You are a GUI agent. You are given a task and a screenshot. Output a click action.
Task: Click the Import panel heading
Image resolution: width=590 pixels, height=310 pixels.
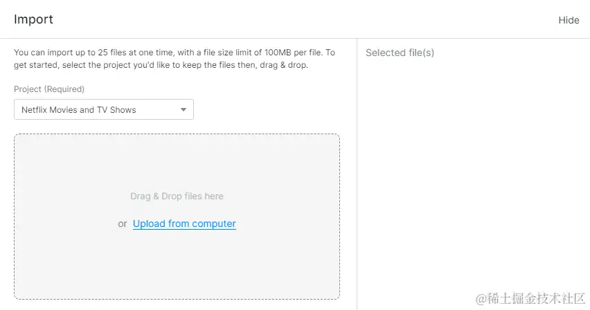pyautogui.click(x=33, y=19)
